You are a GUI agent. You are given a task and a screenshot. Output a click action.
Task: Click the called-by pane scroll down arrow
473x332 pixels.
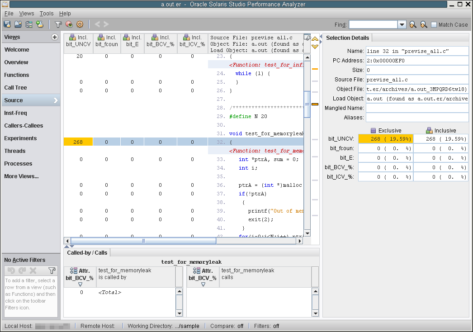(x=179, y=313)
